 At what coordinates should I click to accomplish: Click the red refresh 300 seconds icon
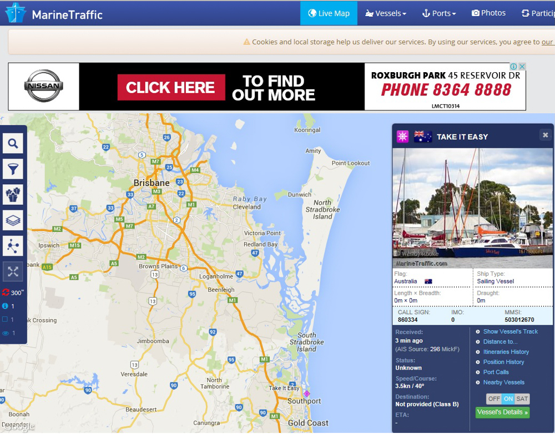[6, 292]
